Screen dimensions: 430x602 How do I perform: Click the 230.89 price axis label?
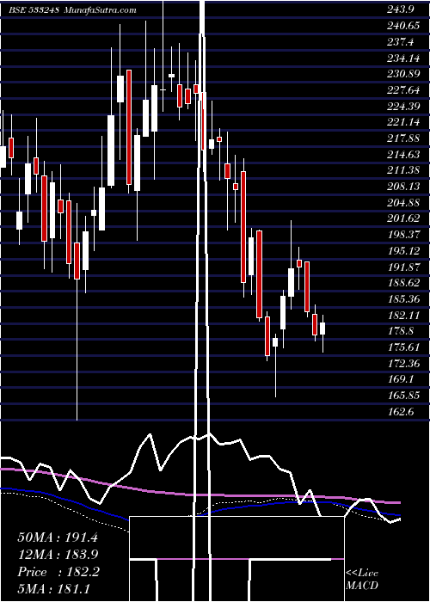tap(403, 74)
